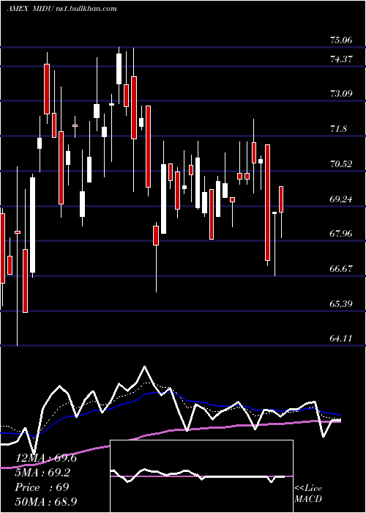
Task: Select the 66.67 price level label
Action: [341, 269]
